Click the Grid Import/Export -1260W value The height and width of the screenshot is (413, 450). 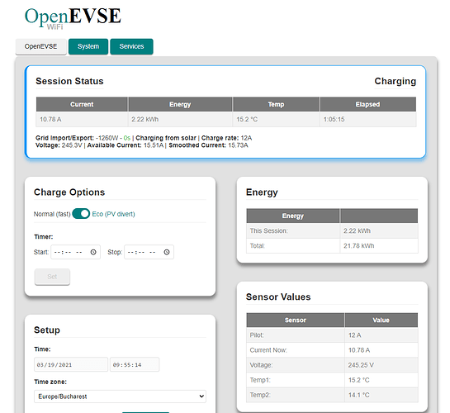(x=107, y=138)
